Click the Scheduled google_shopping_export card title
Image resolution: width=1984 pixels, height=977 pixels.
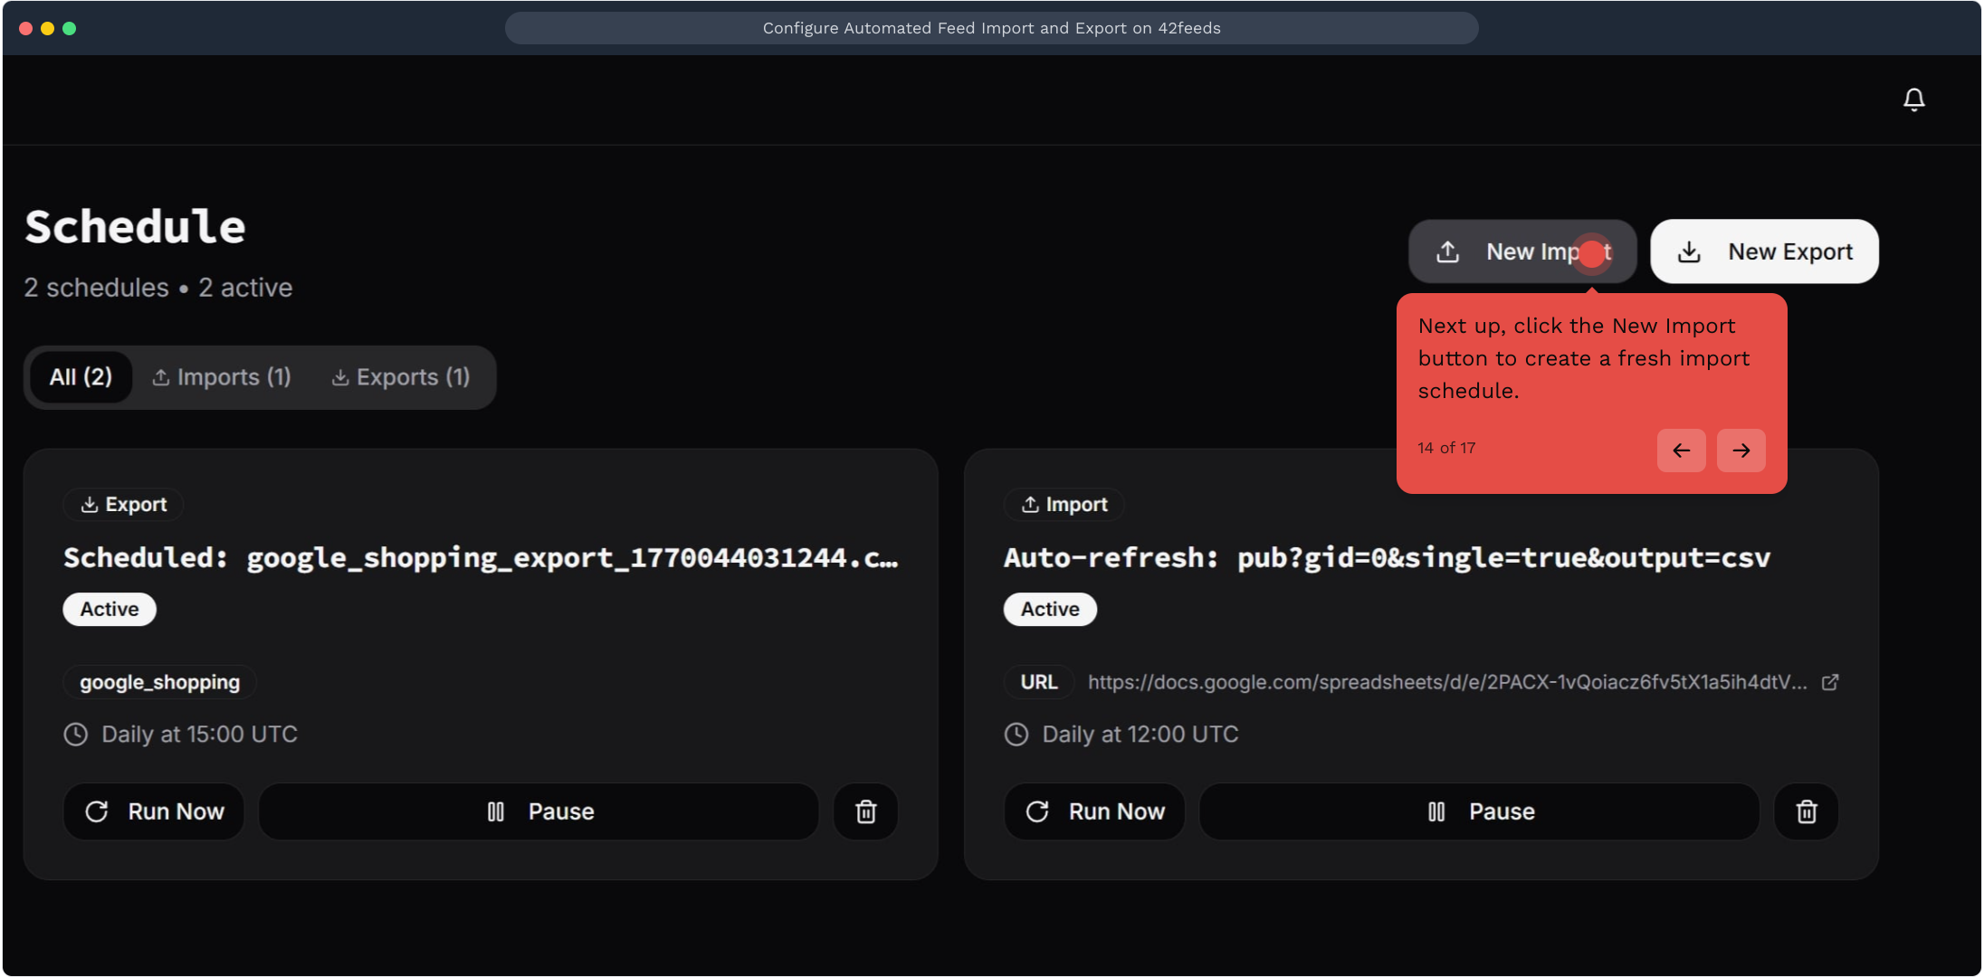pos(480,558)
